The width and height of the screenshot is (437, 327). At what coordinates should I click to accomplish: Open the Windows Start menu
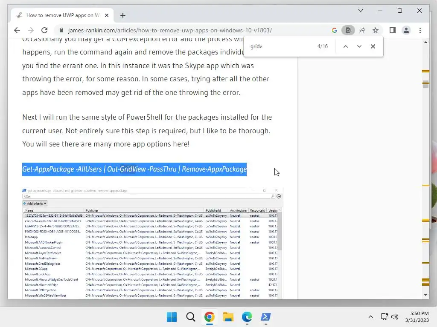click(x=172, y=317)
